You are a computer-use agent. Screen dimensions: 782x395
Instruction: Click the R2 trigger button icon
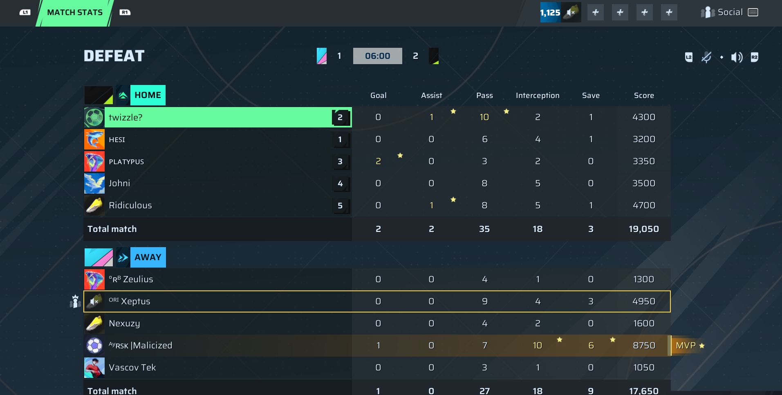tap(755, 57)
